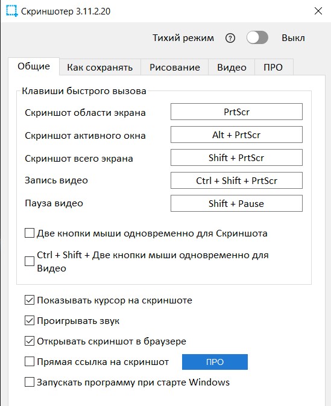Open the ПРО tab
Viewport: 331px width, 406px height.
pos(274,68)
